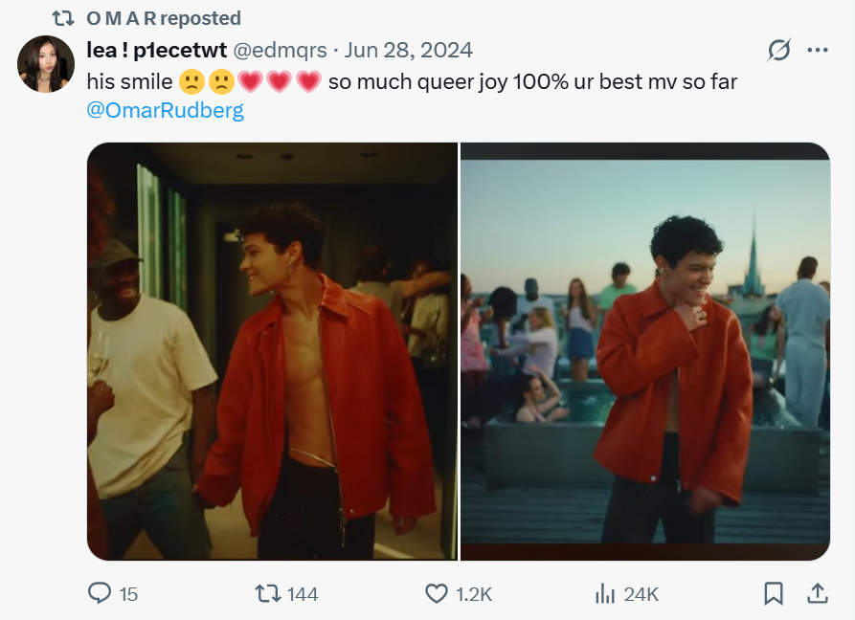Click the display name "lea ! p1ecetwt"

click(x=157, y=51)
